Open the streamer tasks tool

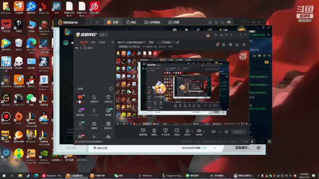(x=108, y=99)
